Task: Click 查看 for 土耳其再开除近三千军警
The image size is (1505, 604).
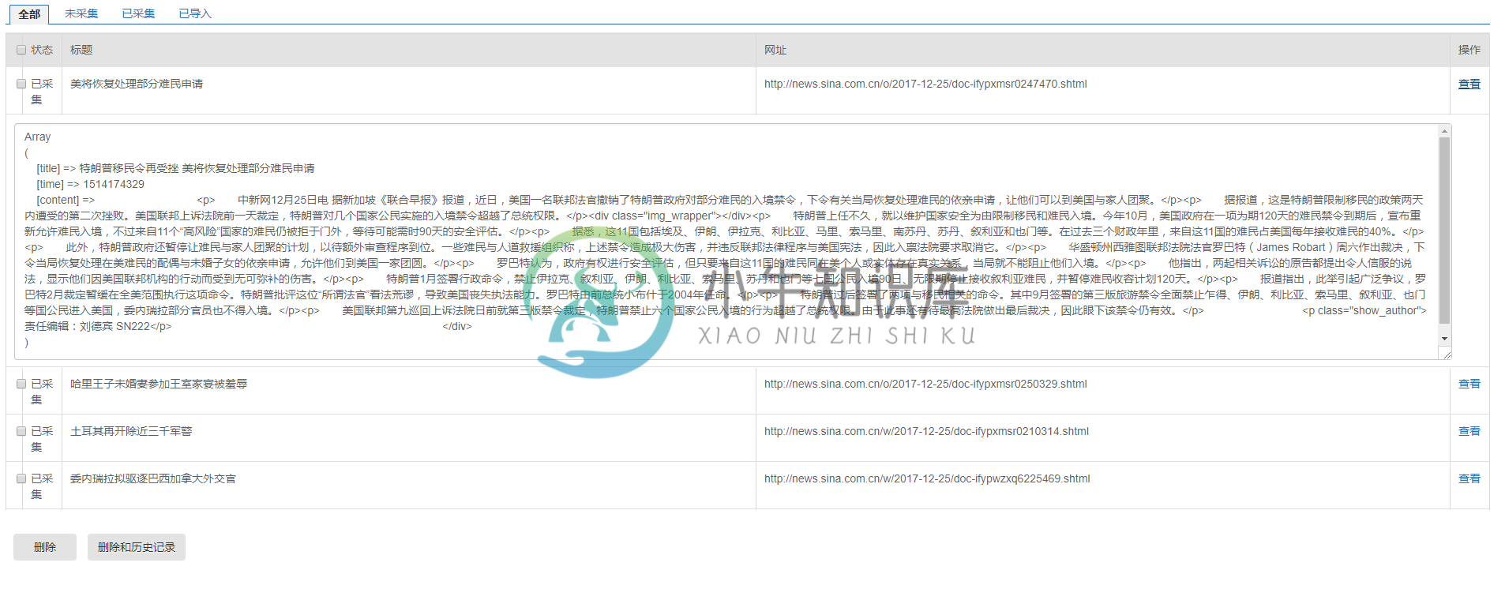Action: pos(1469,431)
